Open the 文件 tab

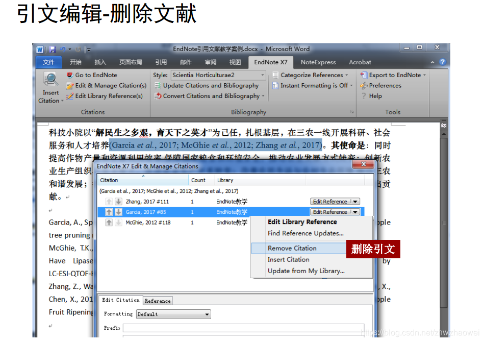click(48, 62)
